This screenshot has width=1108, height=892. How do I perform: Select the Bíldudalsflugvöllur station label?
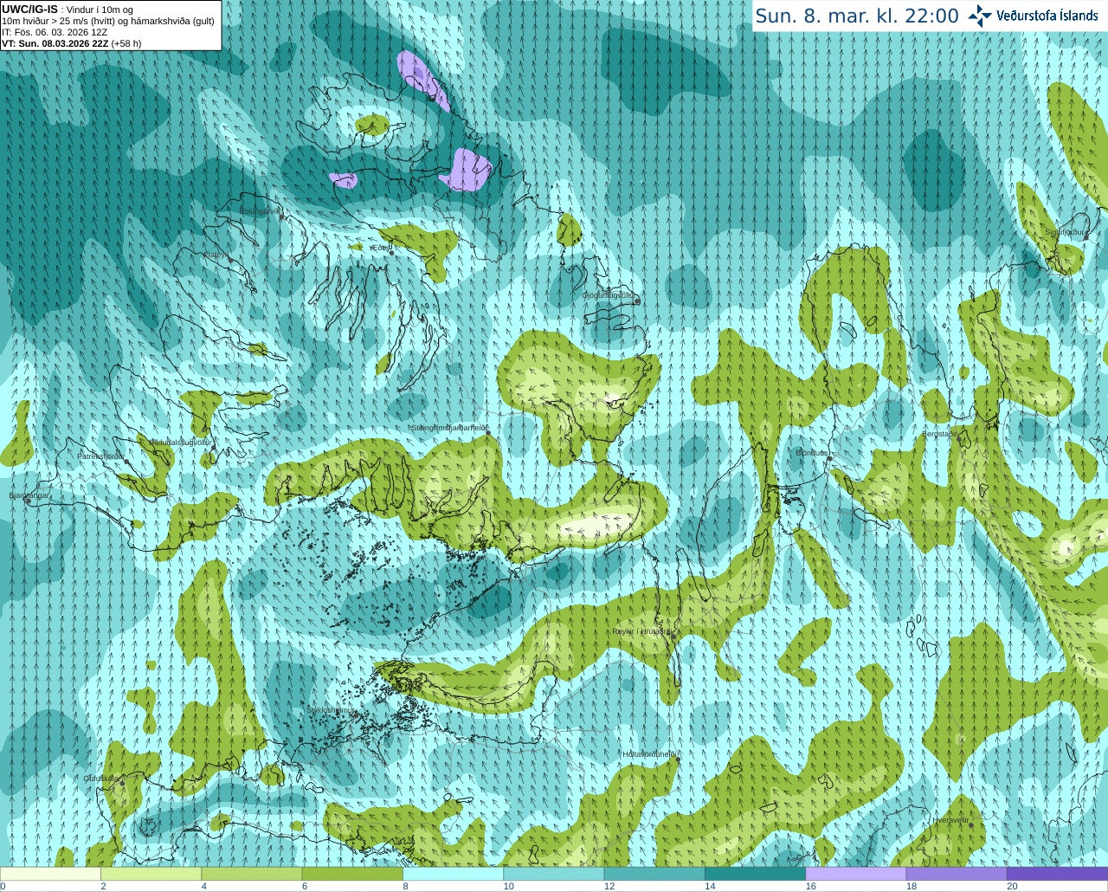(180, 442)
